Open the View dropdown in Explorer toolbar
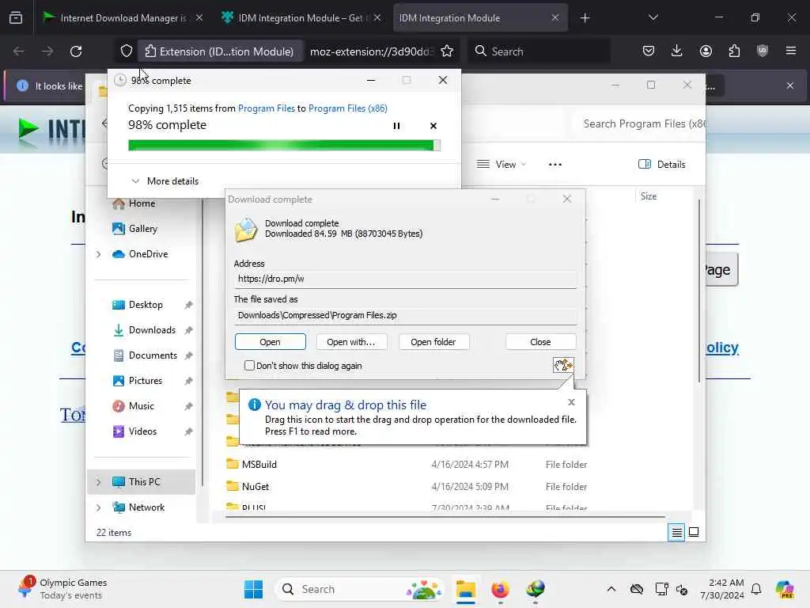 (x=502, y=165)
